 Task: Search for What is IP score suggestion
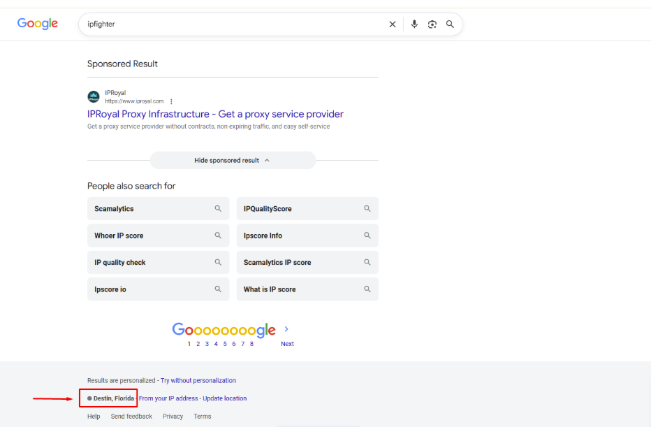point(307,289)
